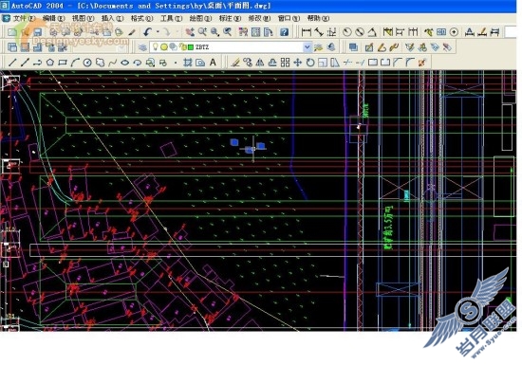Click the Linear Dimension tool
This screenshot has height=365, width=522.
pos(306,32)
